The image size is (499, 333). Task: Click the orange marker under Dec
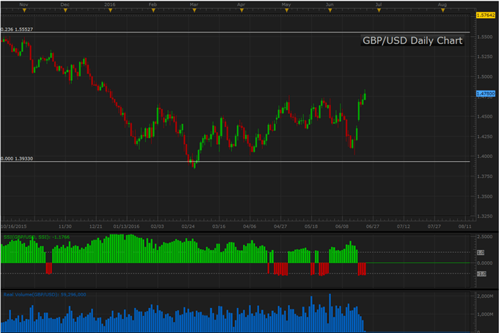pos(65,10)
